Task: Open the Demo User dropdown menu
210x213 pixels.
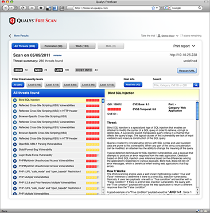Action: (x=168, y=35)
